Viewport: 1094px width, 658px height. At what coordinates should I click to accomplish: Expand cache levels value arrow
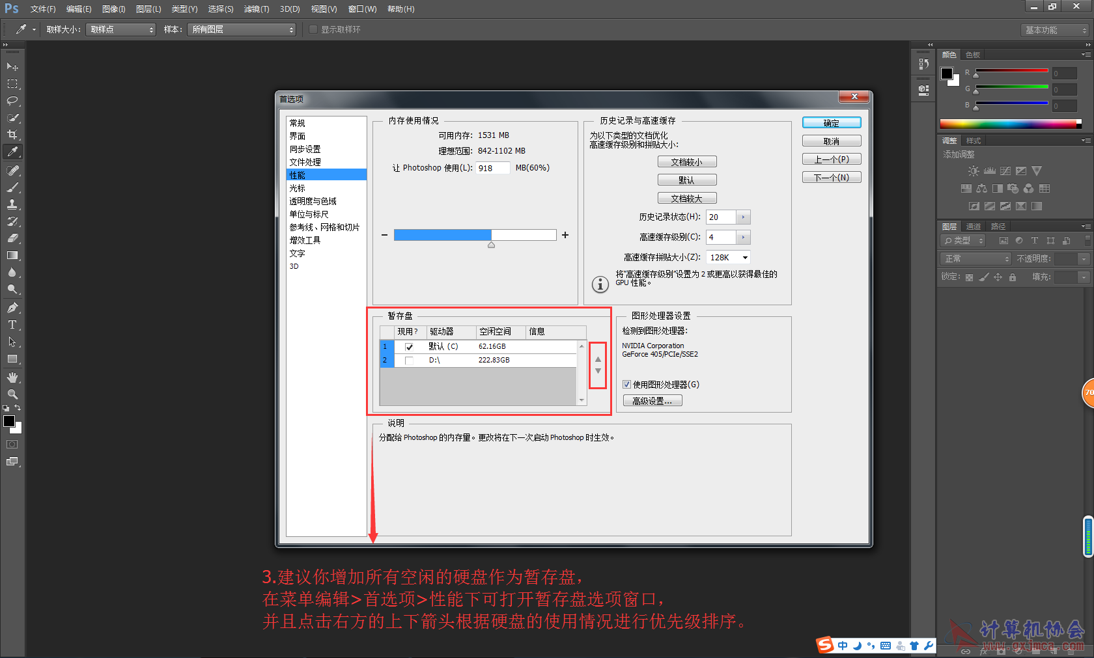pyautogui.click(x=743, y=238)
